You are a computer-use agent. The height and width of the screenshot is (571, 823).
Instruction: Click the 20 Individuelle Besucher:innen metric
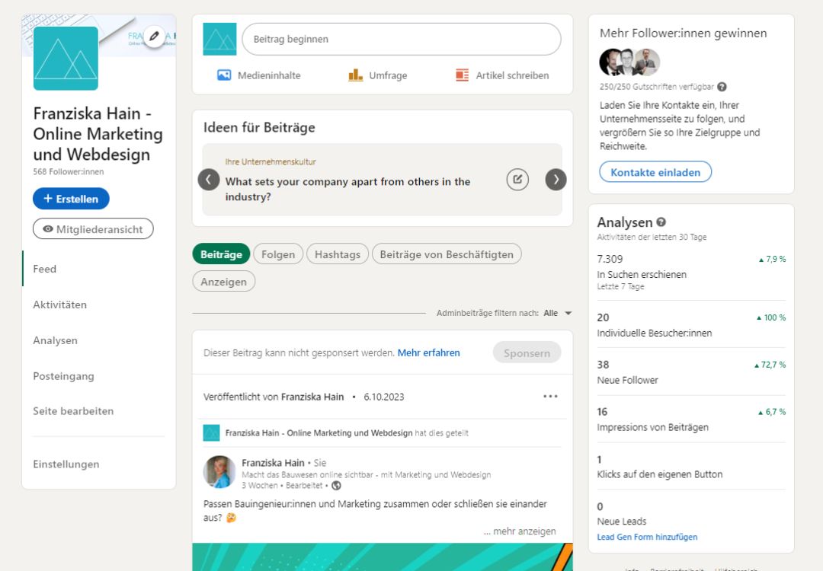click(691, 324)
